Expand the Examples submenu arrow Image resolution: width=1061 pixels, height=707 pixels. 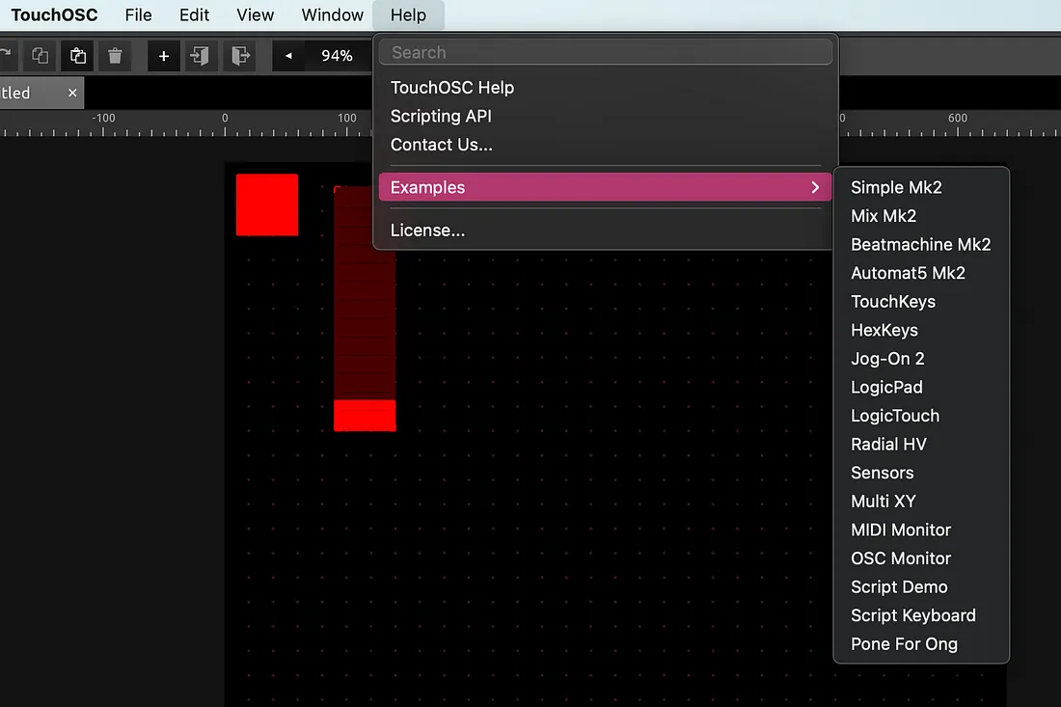815,187
